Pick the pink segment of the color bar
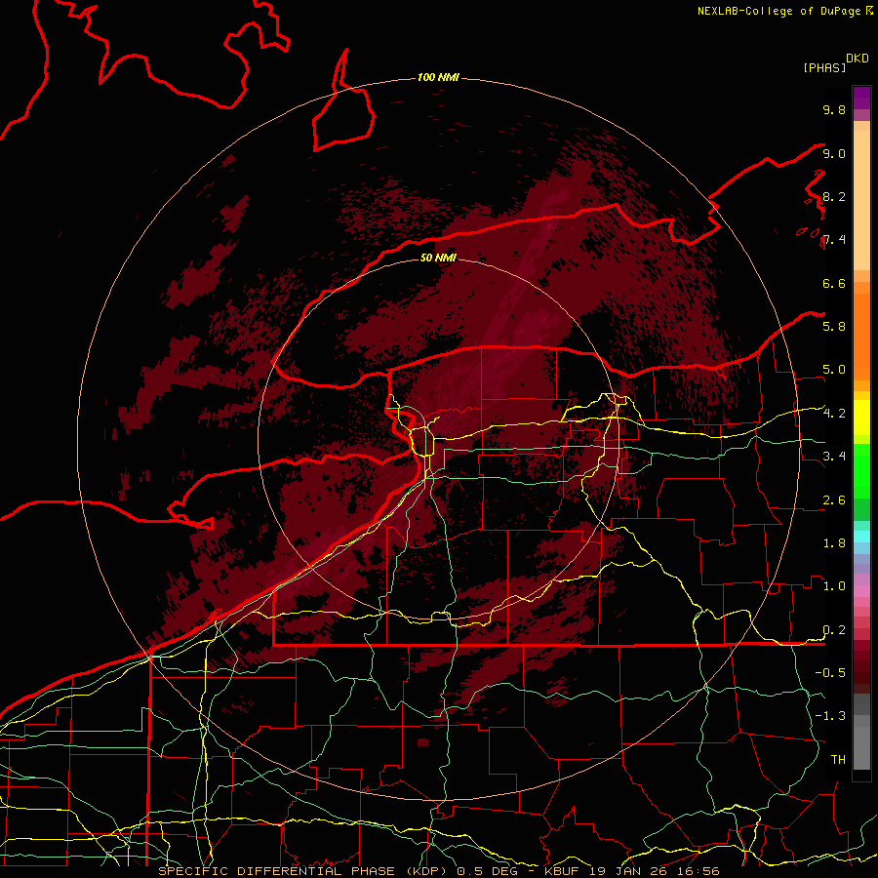878x878 pixels. [861, 591]
